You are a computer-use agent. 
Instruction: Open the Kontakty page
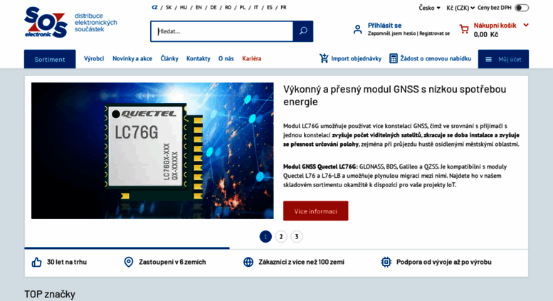(x=198, y=58)
